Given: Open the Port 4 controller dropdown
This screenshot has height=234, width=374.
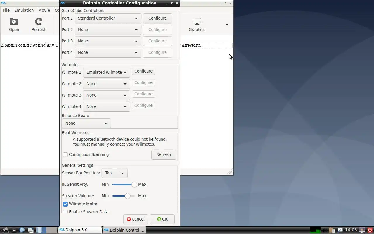Looking at the screenshot, I should click(108, 52).
